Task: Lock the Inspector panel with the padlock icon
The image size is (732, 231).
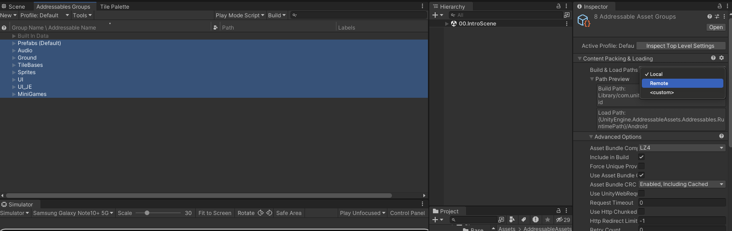Action: pyautogui.click(x=720, y=6)
